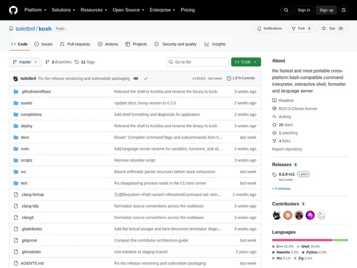Click the fork icon beside 4 forks

tap(274, 141)
